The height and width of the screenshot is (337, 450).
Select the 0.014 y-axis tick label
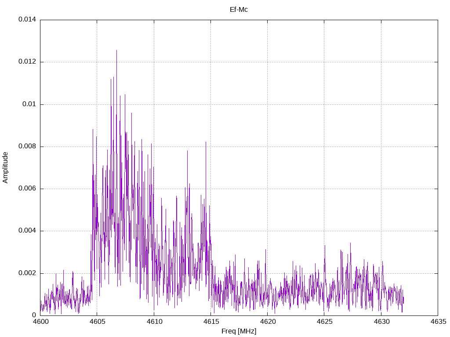pos(27,20)
